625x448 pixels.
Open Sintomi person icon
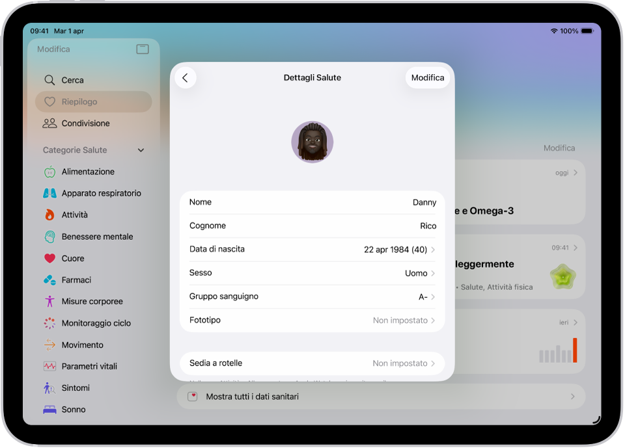coord(50,388)
